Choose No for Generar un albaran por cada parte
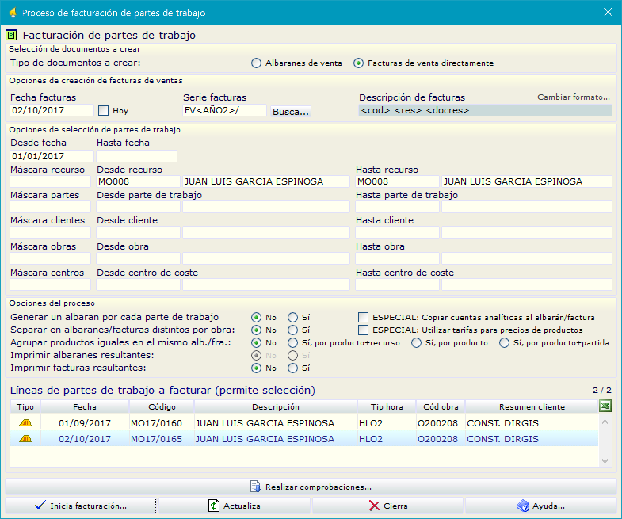The image size is (622, 519). click(x=256, y=317)
